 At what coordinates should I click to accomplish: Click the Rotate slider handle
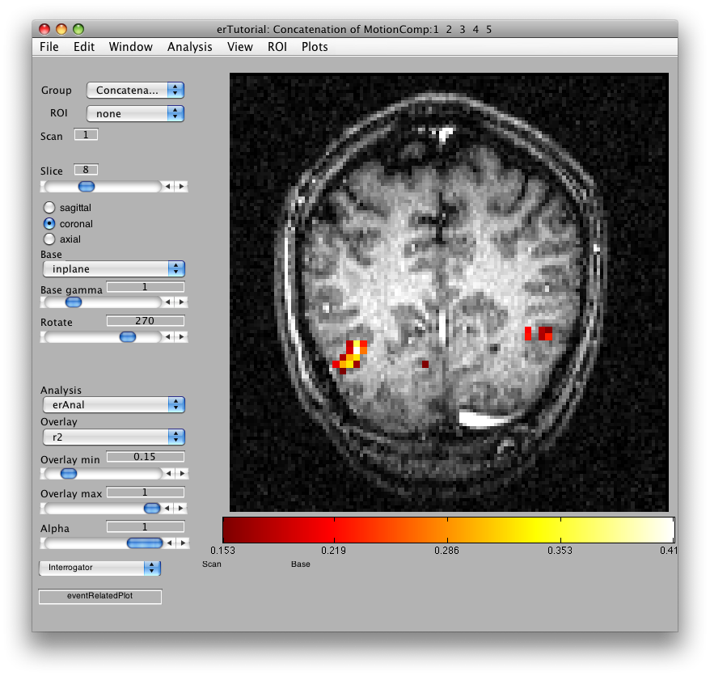128,337
